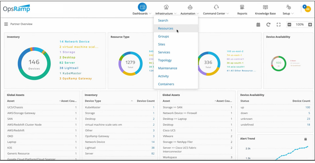
Task: Expand the Dashboards dropdown chevron
Action: click(150, 14)
